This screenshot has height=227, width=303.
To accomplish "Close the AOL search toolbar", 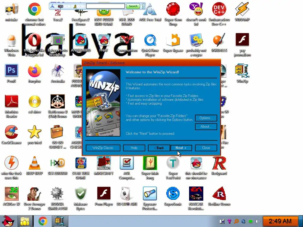I will tap(144, 7).
